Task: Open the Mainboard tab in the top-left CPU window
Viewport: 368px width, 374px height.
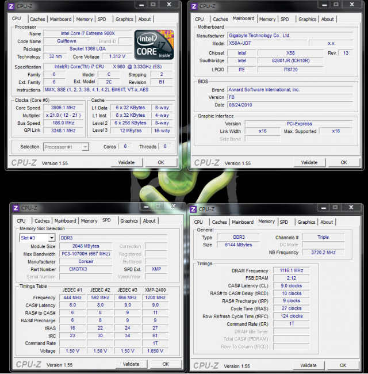Action: pyautogui.click(x=60, y=19)
